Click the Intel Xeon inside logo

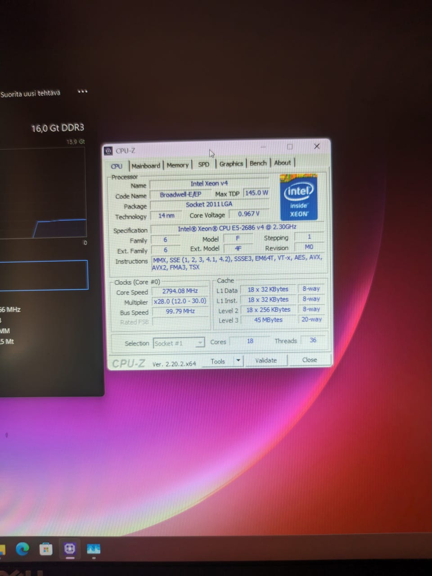[298, 198]
